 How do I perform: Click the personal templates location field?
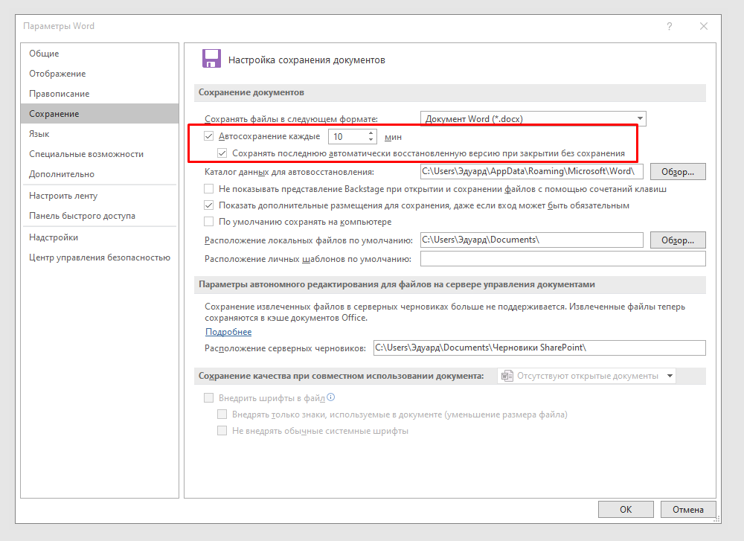(x=562, y=259)
